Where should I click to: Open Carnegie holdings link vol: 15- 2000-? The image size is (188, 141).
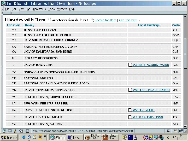[x=144, y=110]
